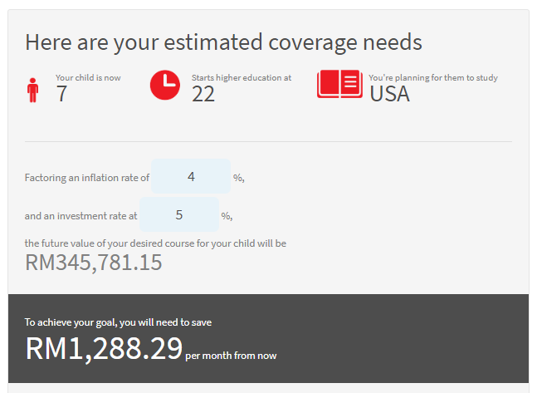Click 'Starts higher education at' label
The width and height of the screenshot is (537, 393).
click(x=242, y=78)
